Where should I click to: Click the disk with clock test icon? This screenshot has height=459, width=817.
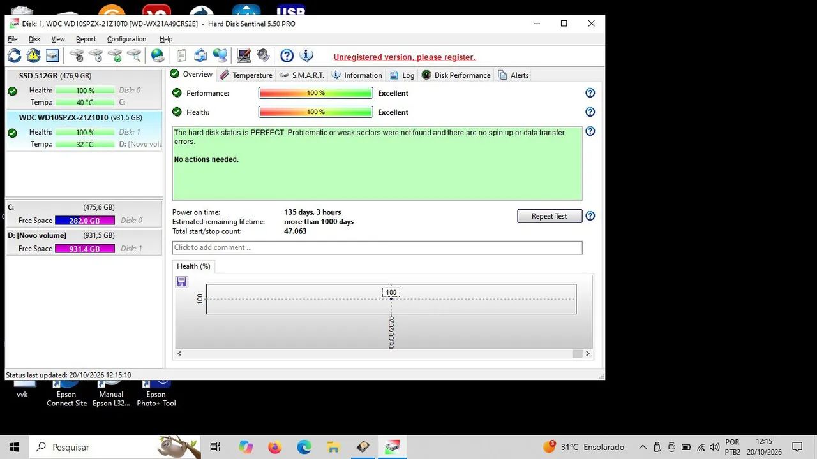pos(96,56)
